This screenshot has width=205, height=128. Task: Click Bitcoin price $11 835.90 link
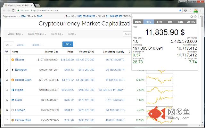(x=67, y=60)
